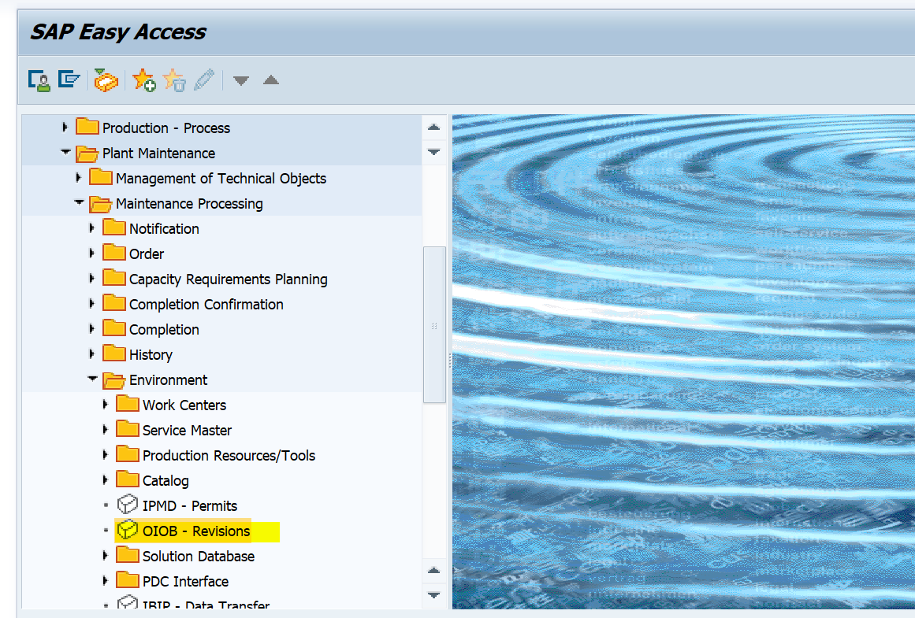Viewport: 915px width, 618px height.
Task: Click the Service Master folder icon
Action: click(x=127, y=428)
